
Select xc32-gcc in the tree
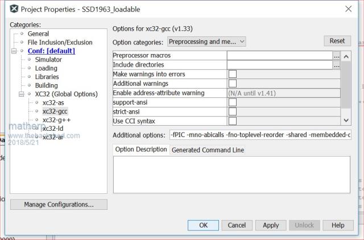coord(55,111)
